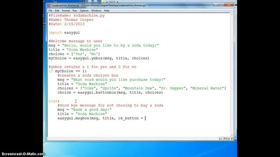Click the 'import easygui' line
Viewport: 280px width, 157px height.
(64, 33)
